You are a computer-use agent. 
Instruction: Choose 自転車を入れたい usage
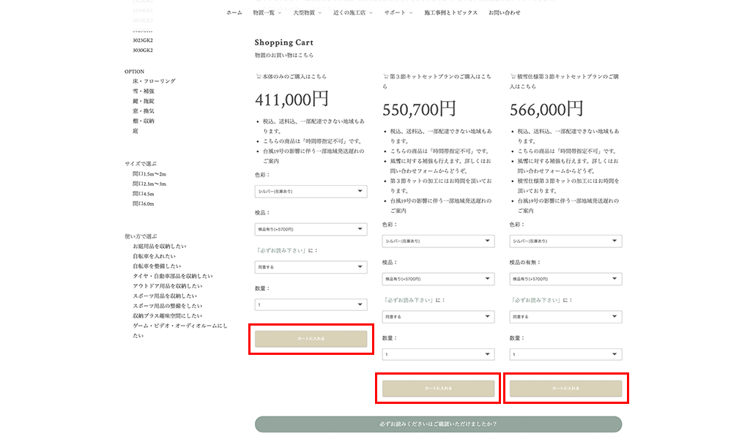(154, 257)
